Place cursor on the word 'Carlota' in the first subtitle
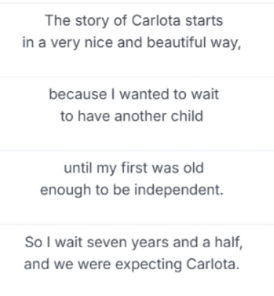Viewport: 274px width, 296px height. tap(156, 20)
